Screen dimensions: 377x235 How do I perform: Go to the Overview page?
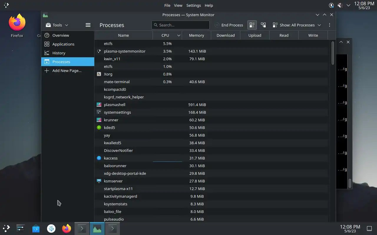click(x=68, y=35)
